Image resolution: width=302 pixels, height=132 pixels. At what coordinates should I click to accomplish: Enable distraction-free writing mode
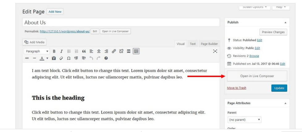coord(215,51)
